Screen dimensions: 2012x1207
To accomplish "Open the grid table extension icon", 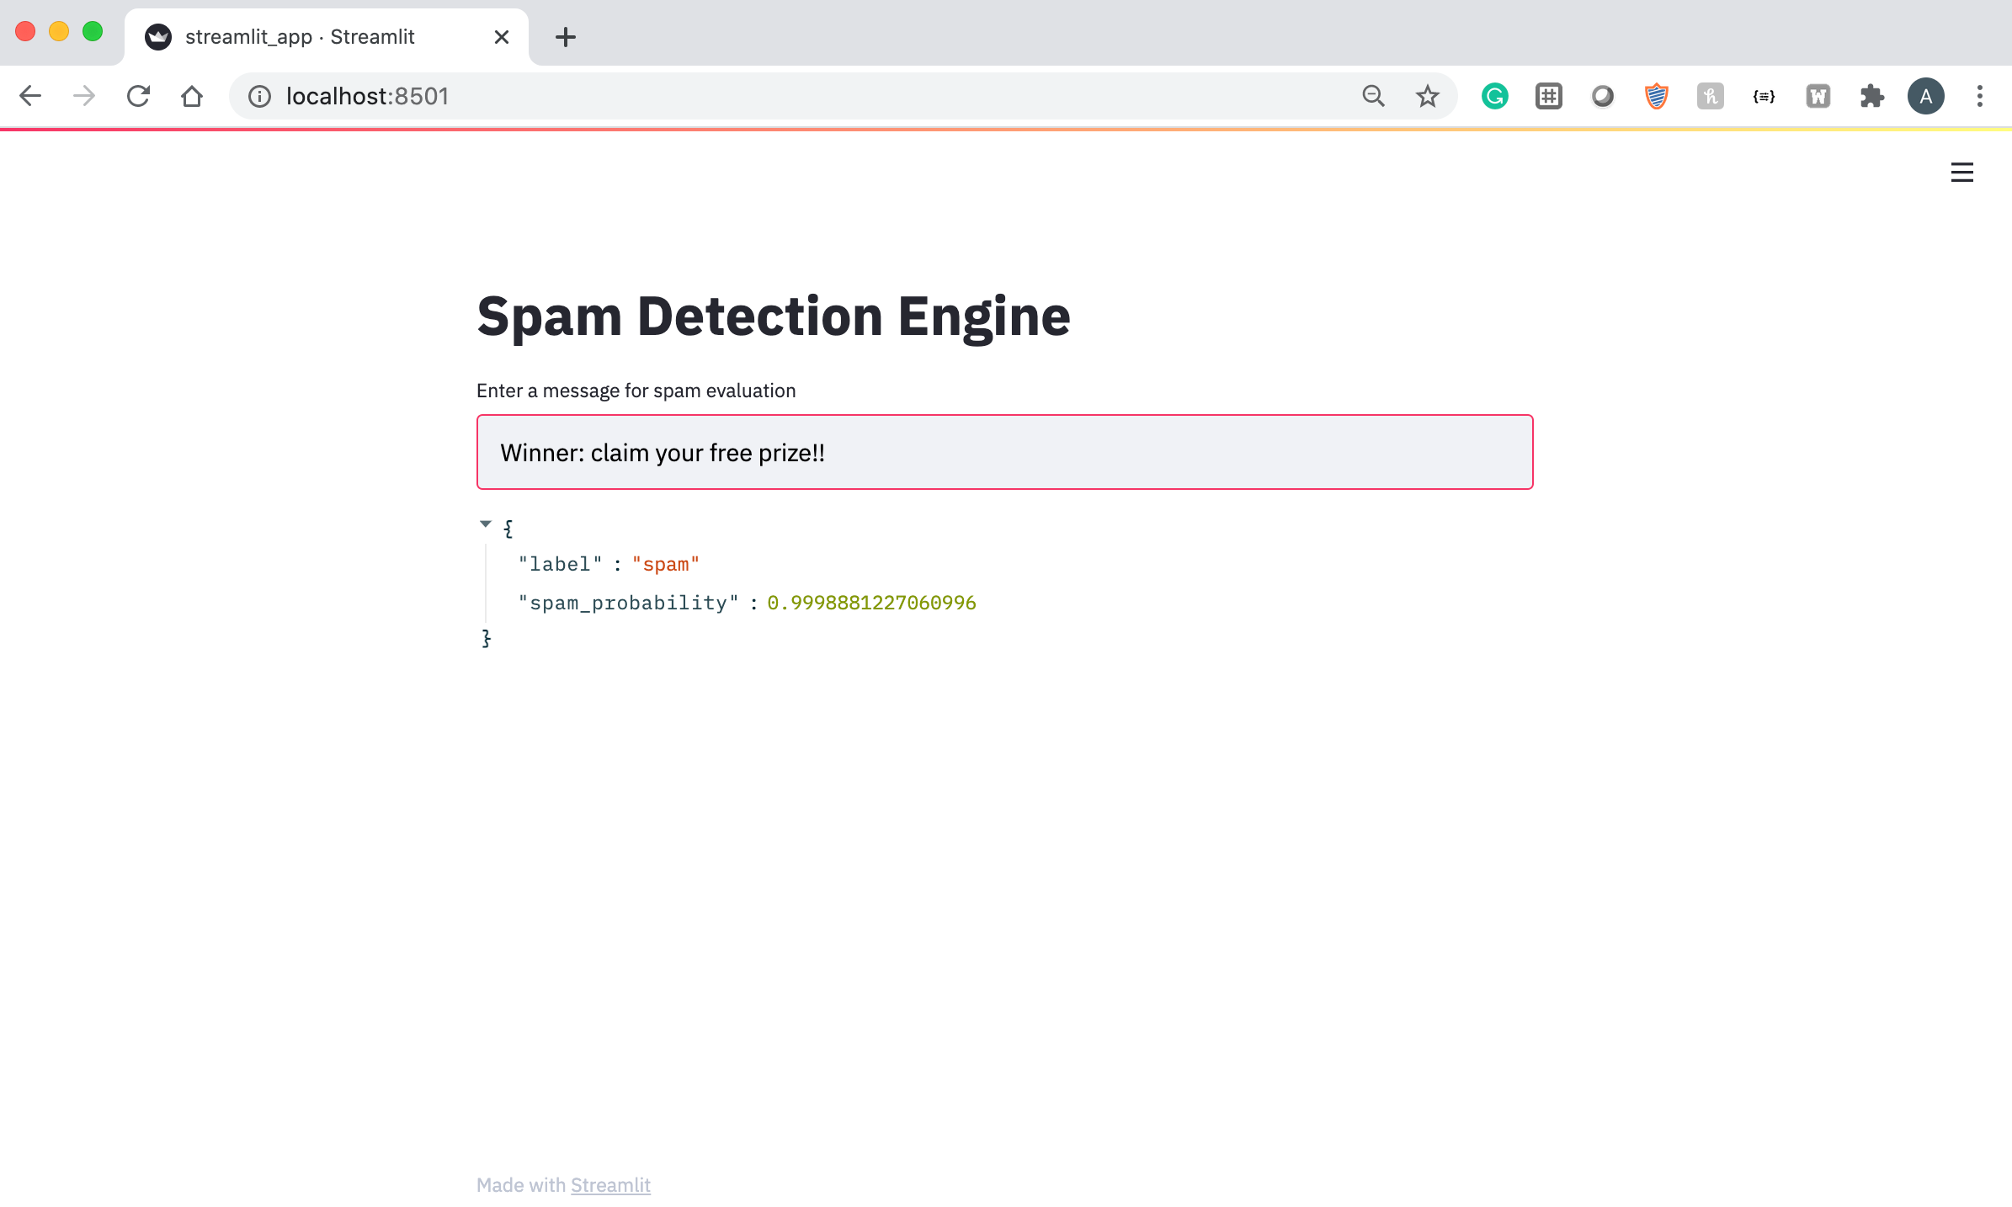I will (1548, 97).
